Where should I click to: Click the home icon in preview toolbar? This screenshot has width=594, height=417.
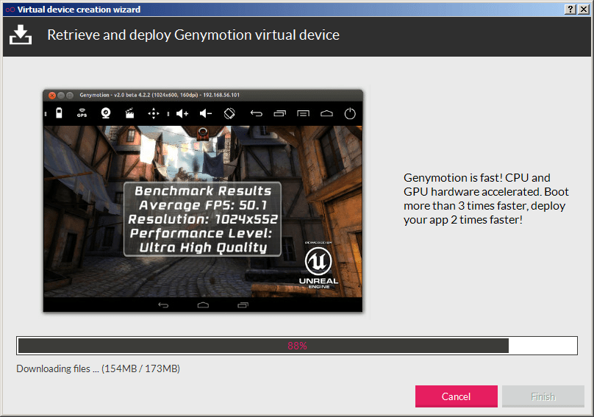click(x=326, y=113)
